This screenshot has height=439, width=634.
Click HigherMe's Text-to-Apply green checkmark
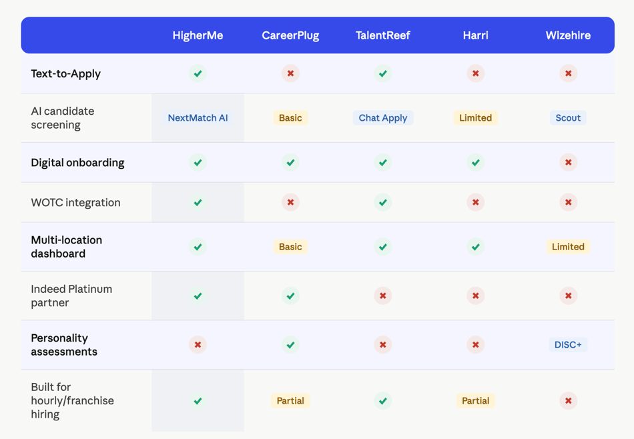198,73
